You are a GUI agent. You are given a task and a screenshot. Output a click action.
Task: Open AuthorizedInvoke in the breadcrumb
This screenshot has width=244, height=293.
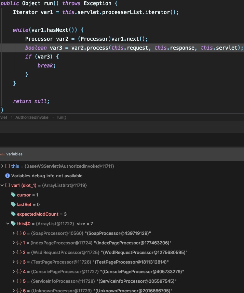[32, 117]
